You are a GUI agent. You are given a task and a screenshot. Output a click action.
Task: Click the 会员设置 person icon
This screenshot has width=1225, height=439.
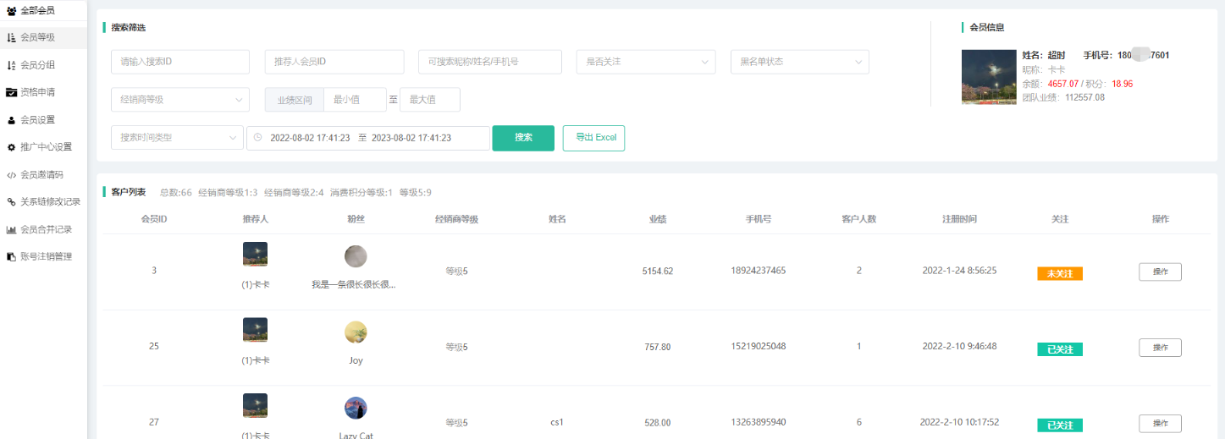point(11,120)
